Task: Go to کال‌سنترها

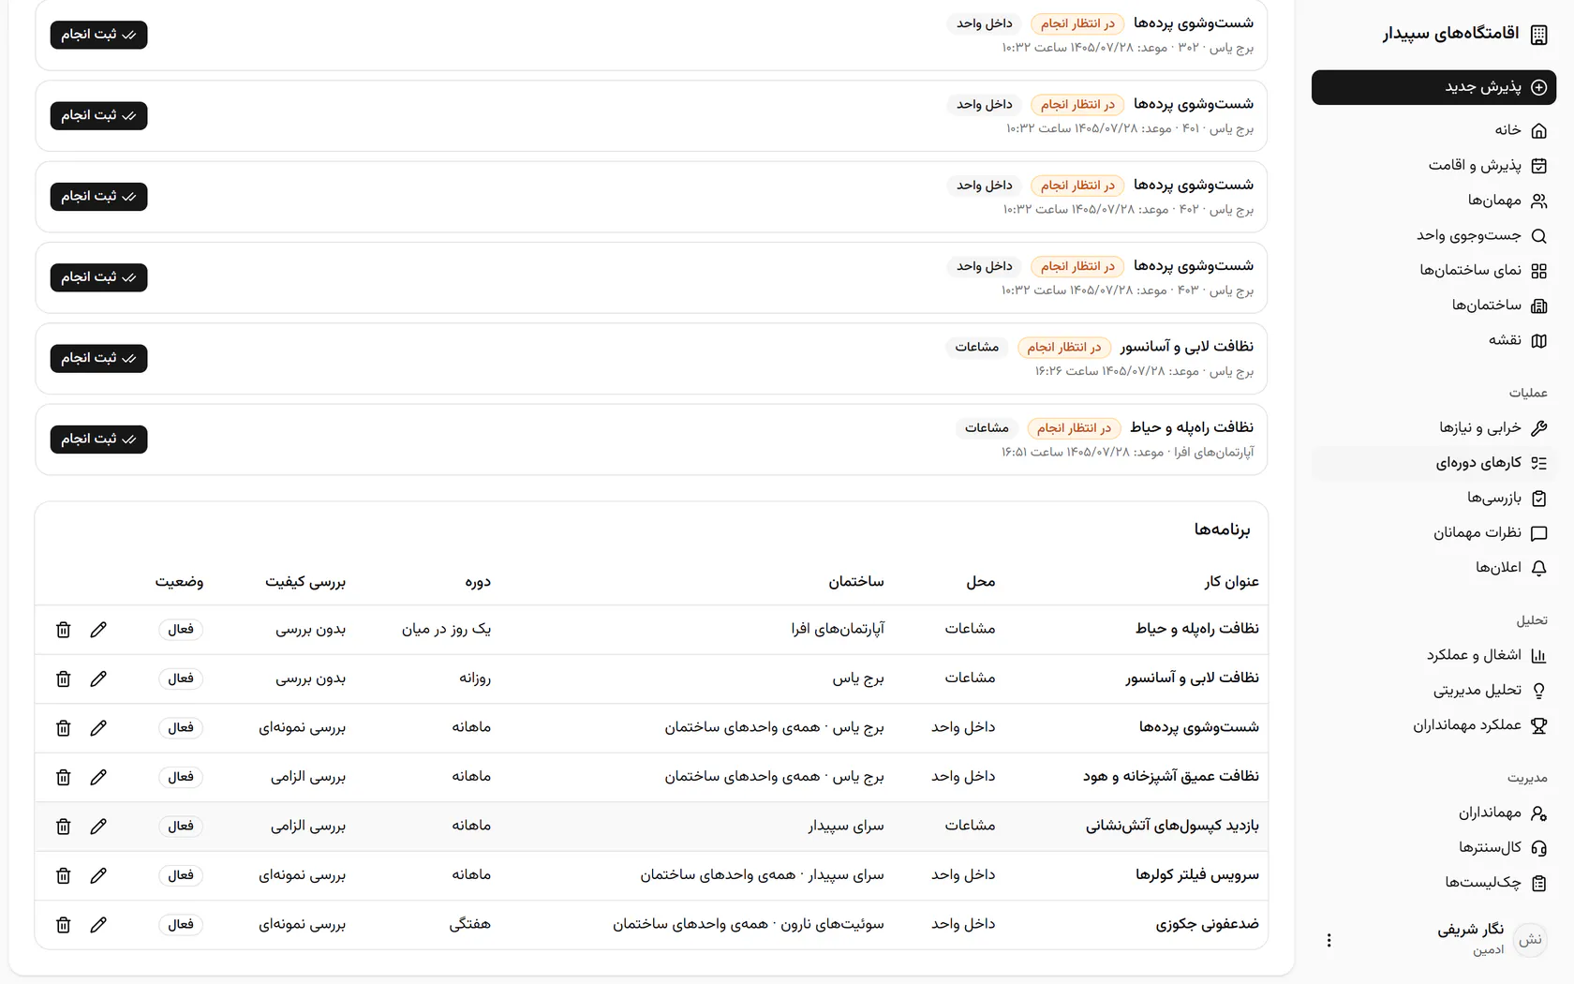Action: (1433, 848)
